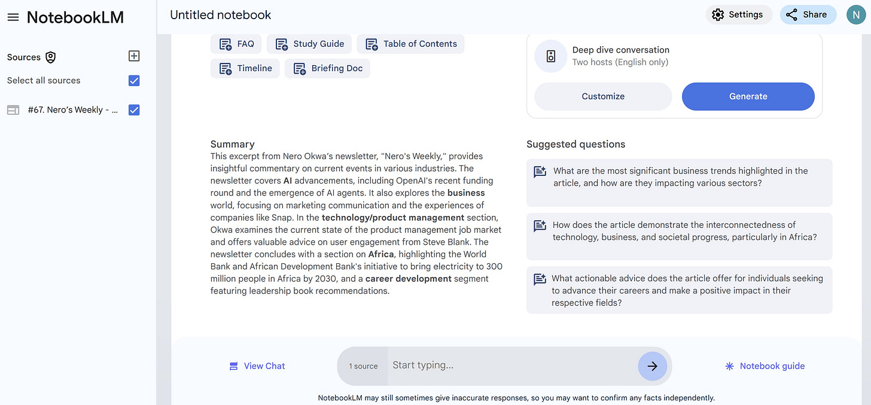This screenshot has height=405, width=871.
Task: Open the N account avatar
Action: [x=856, y=15]
